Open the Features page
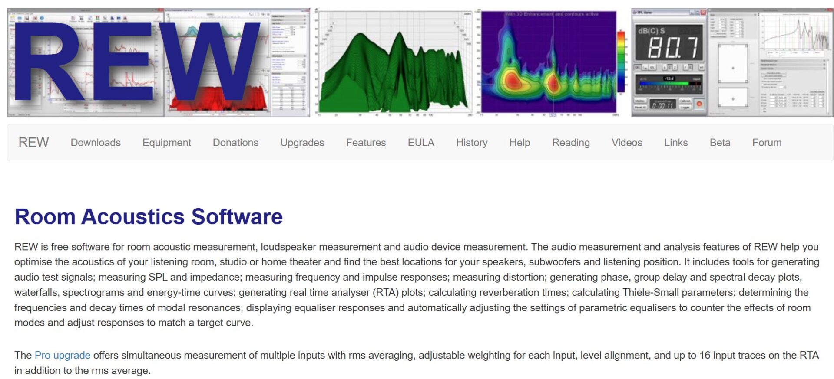The image size is (834, 379). 366,143
